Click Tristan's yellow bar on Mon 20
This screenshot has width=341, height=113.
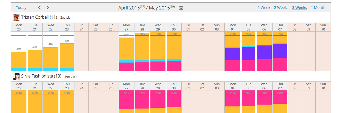tap(19, 60)
